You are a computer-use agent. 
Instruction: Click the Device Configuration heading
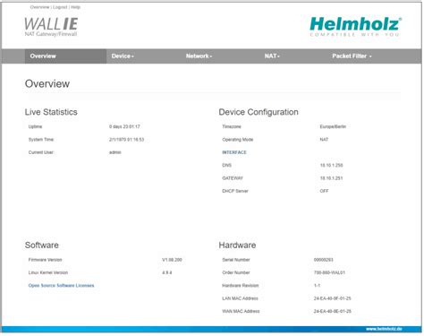click(259, 112)
